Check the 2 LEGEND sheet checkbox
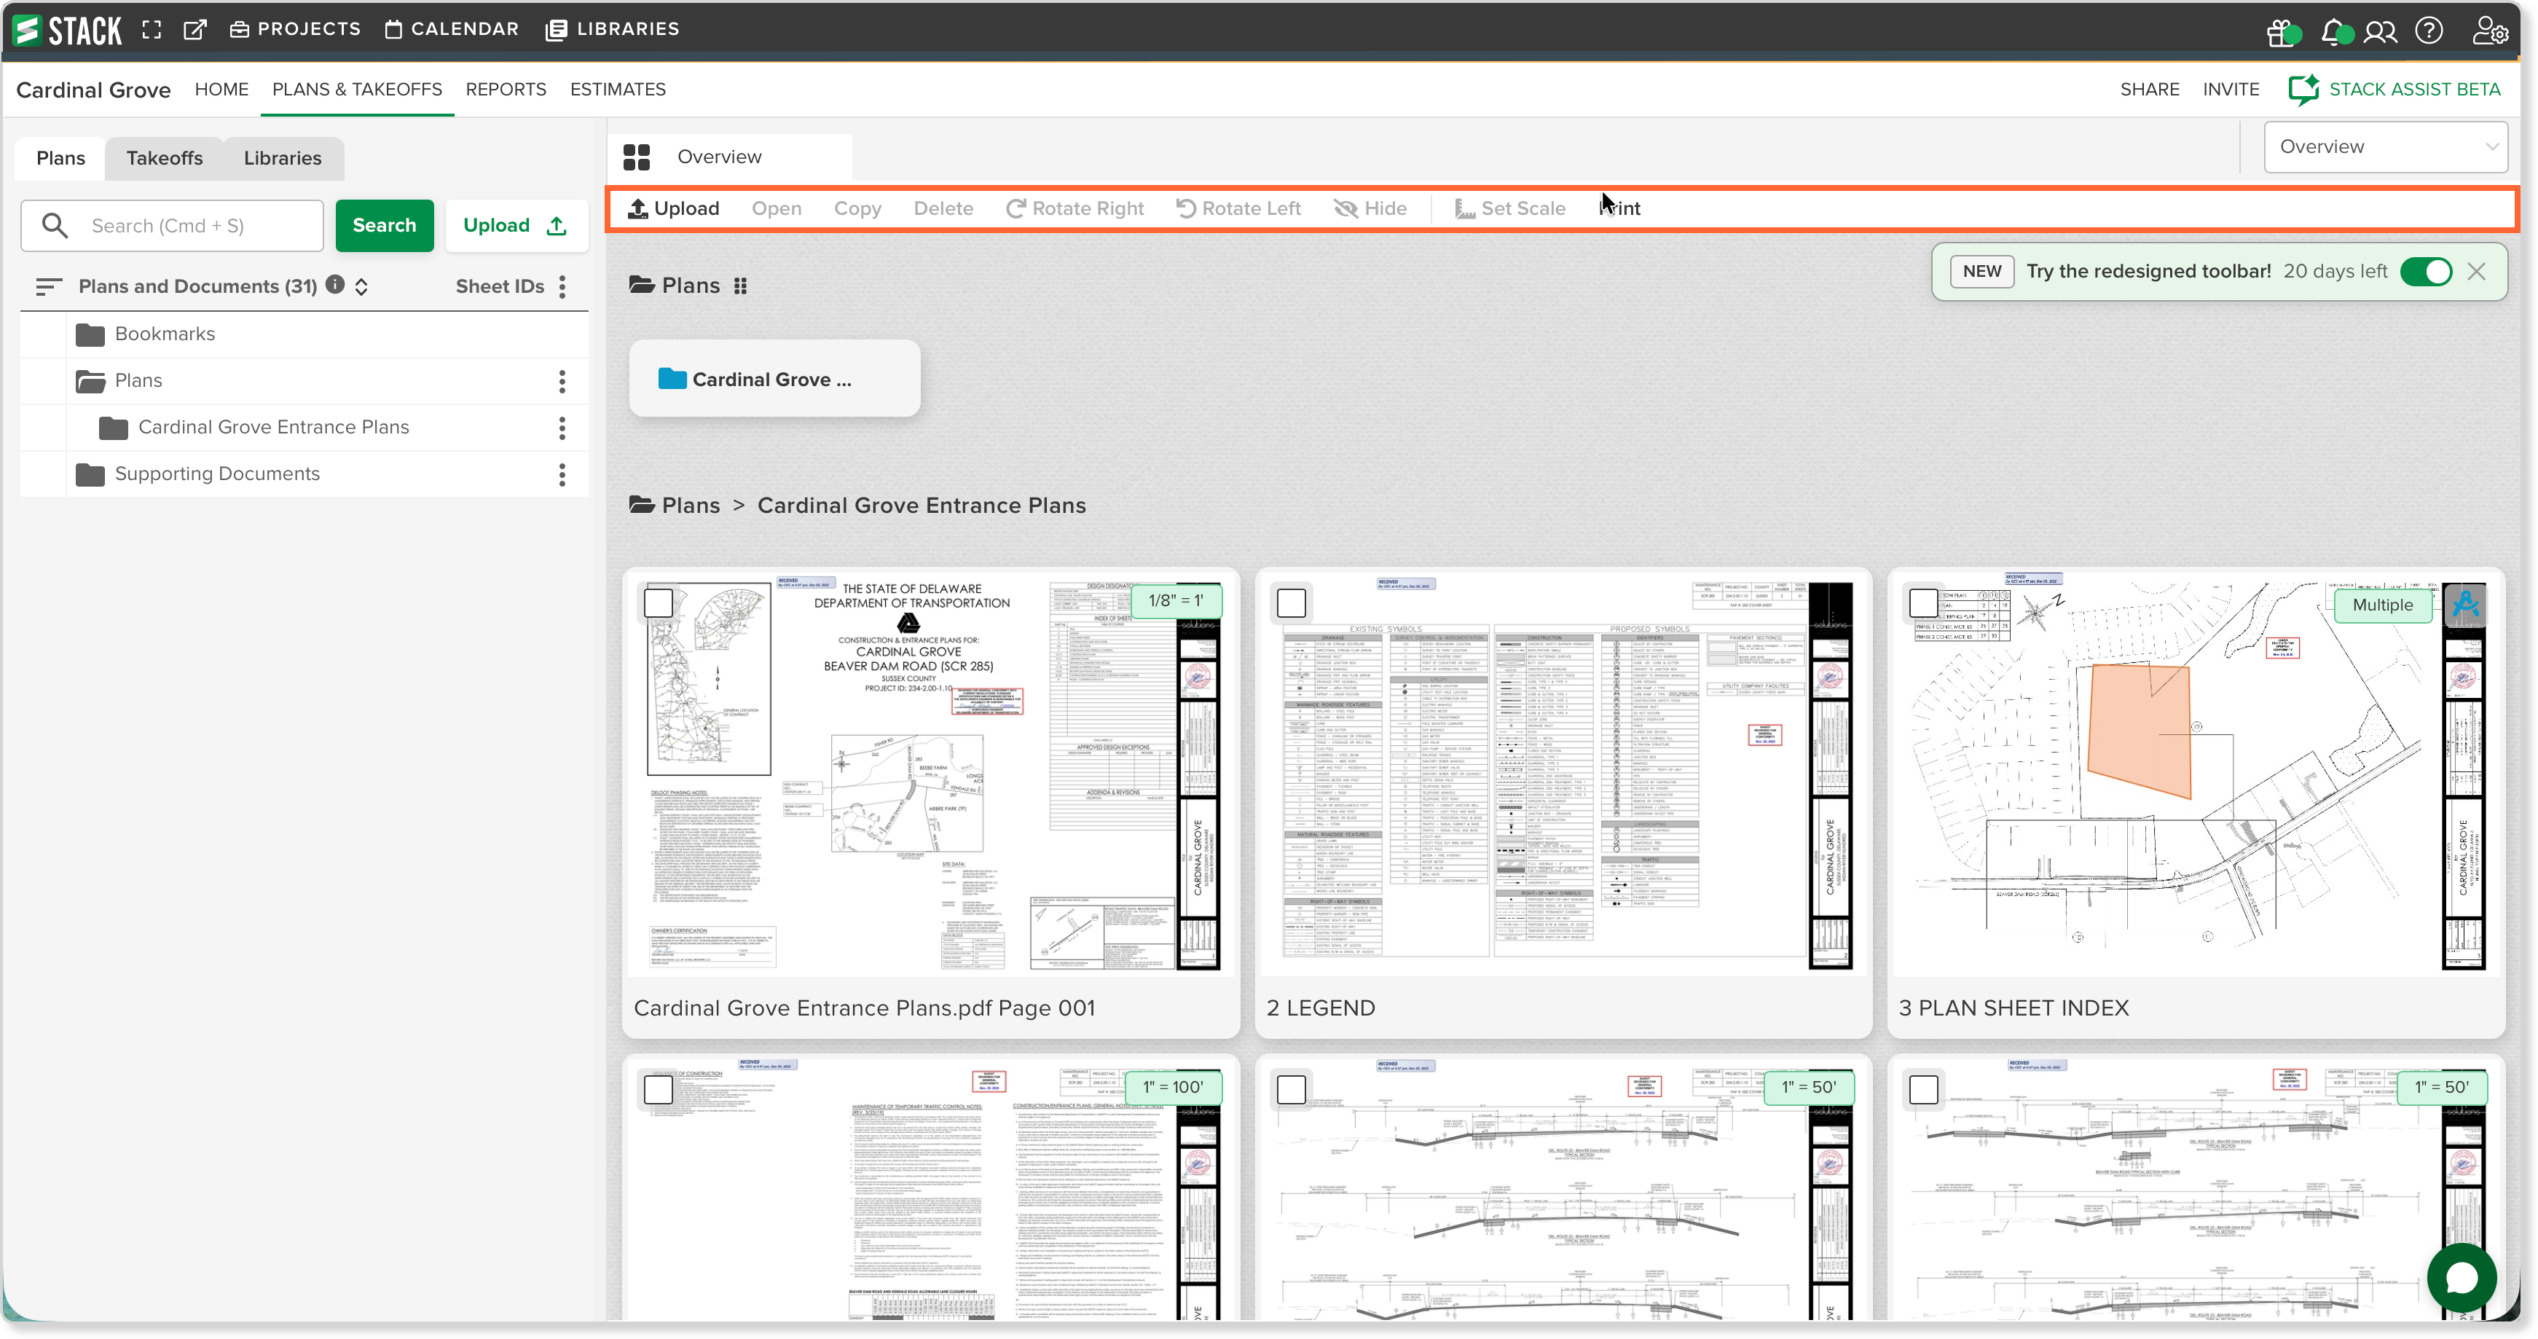This screenshot has width=2538, height=1339. (1291, 602)
